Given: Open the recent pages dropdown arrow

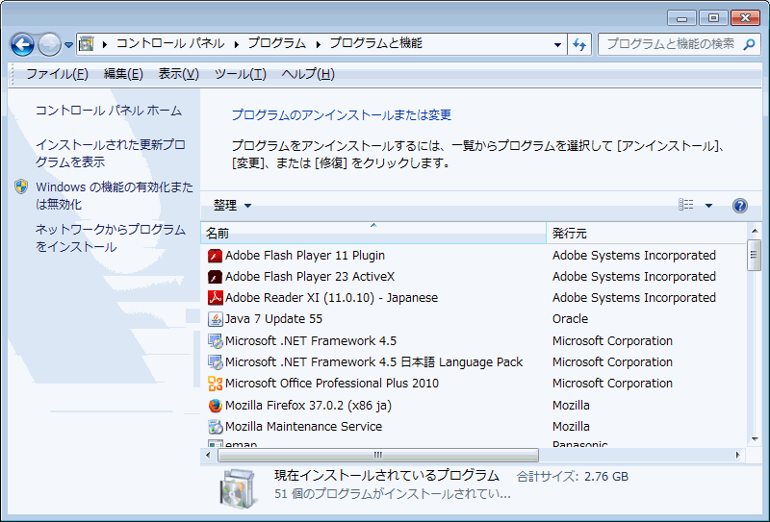Looking at the screenshot, I should [x=68, y=44].
